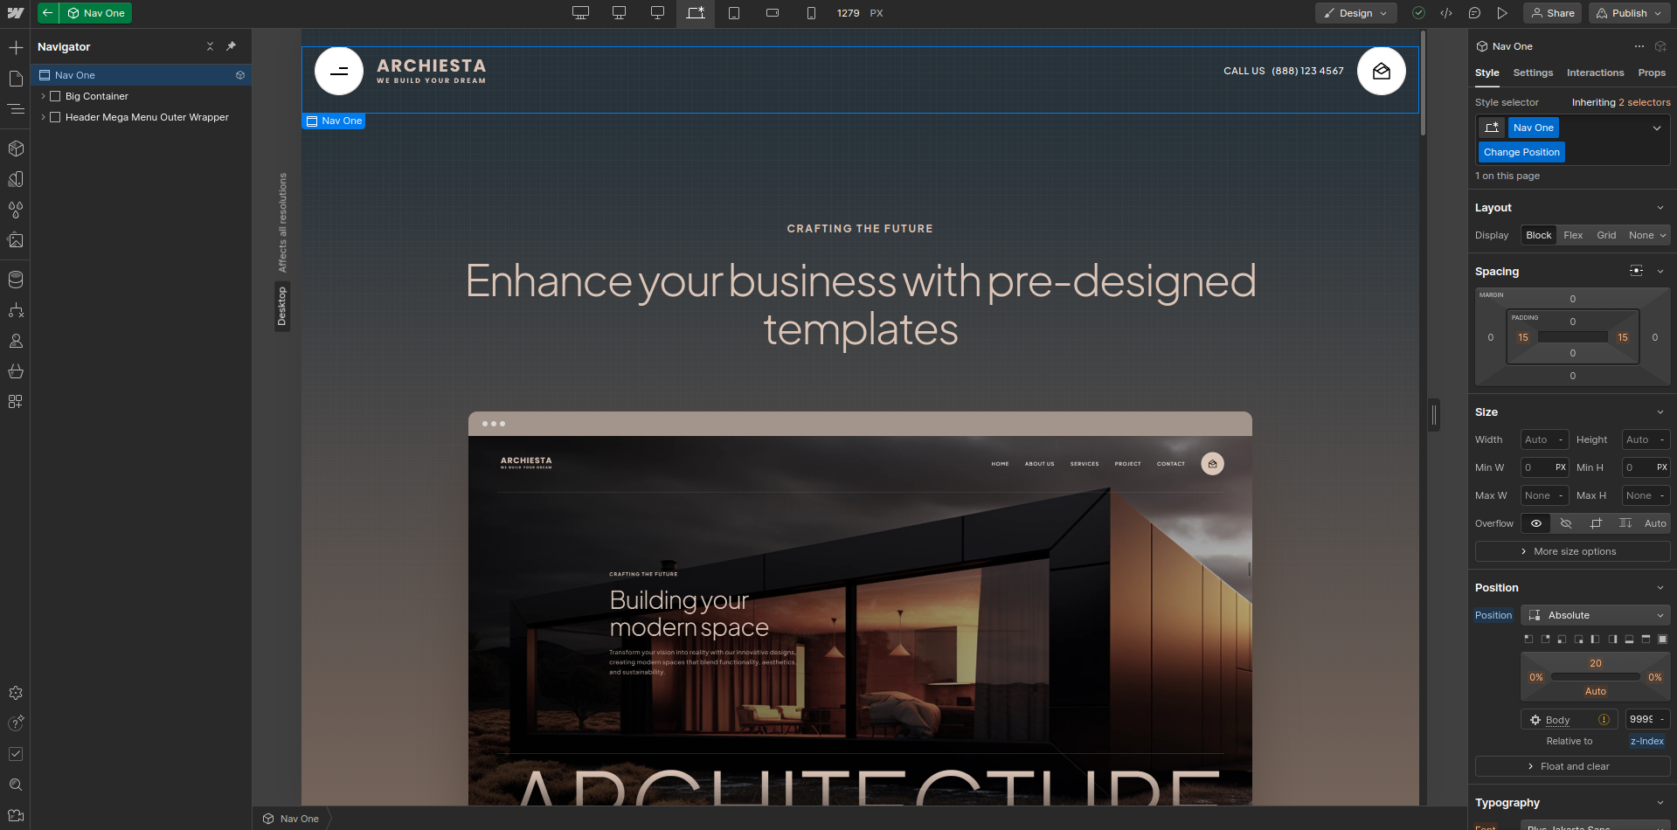Open the Webflow logo menu
This screenshot has width=1677, height=830.
[16, 13]
